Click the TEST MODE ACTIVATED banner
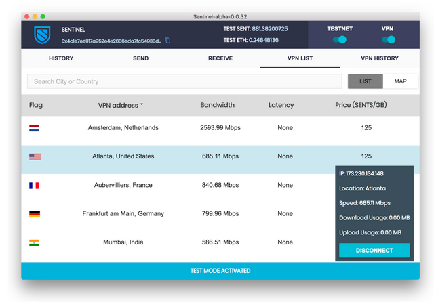 [220, 271]
